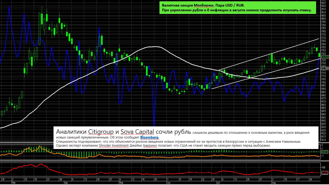Click the 72.1884 moving average value label
Viewport: 329px width, 185px height.
pyautogui.click(x=325, y=68)
